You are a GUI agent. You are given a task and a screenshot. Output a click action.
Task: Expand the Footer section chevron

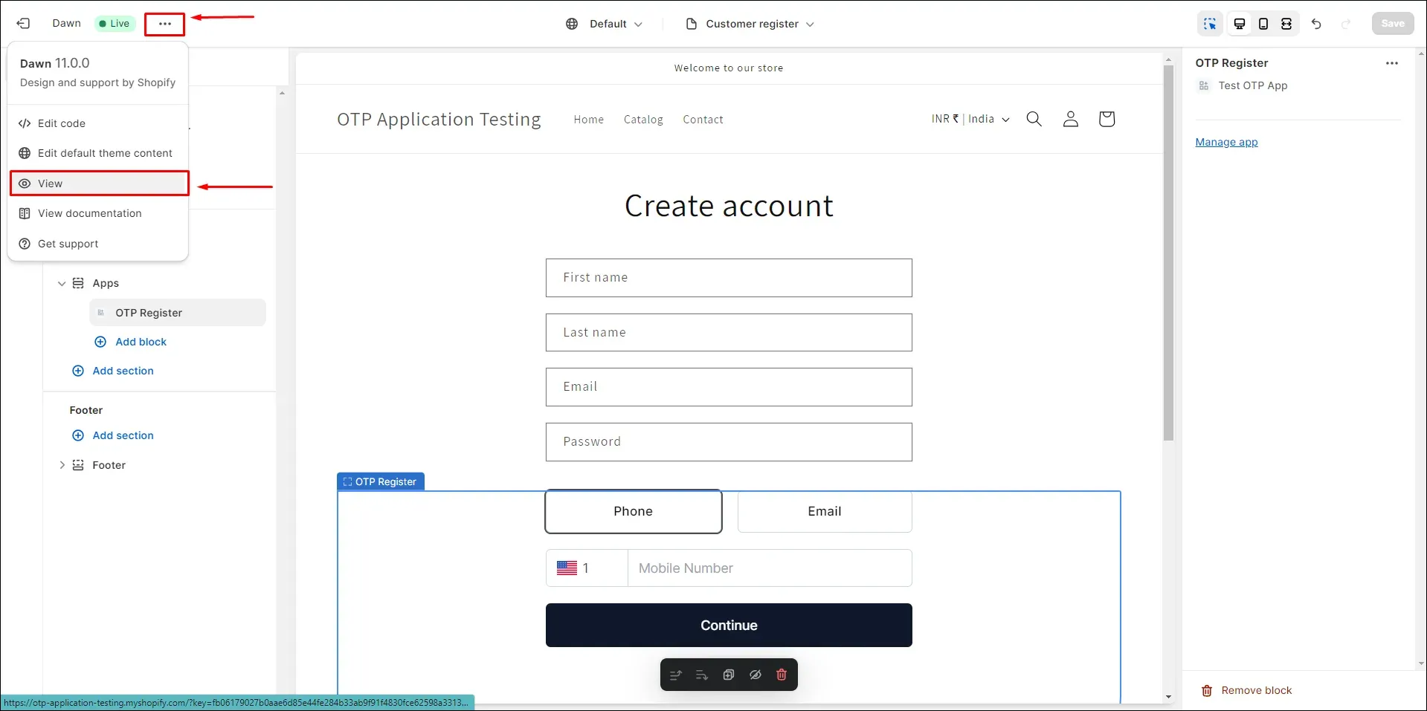[x=62, y=465]
